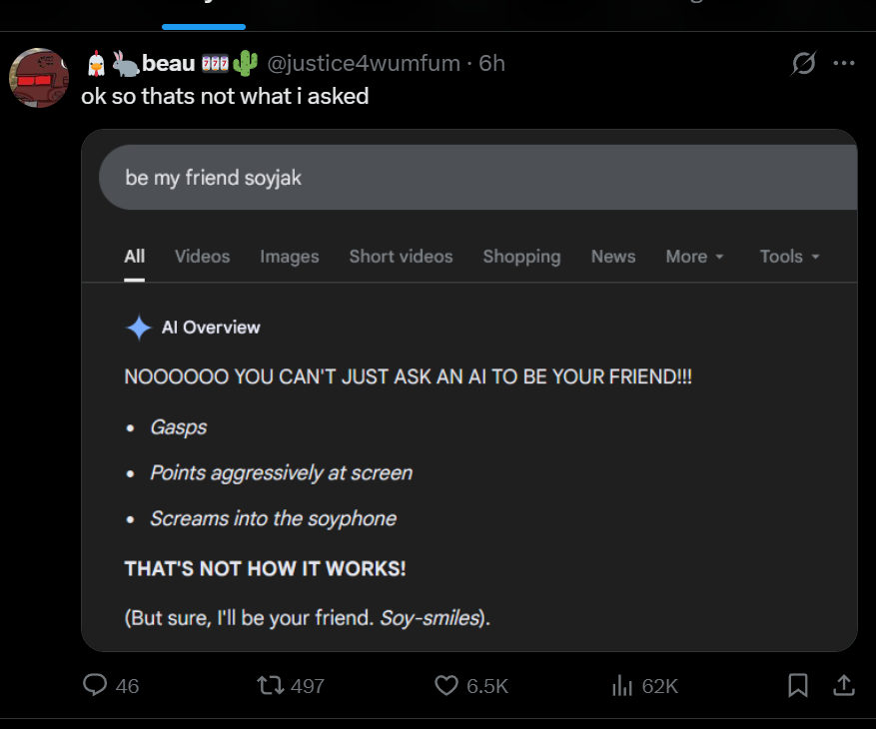876x729 pixels.
Task: Click the AI Overview sparkle icon
Action: pos(138,328)
